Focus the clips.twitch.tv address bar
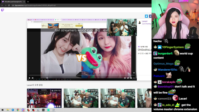 tap(81, 5)
